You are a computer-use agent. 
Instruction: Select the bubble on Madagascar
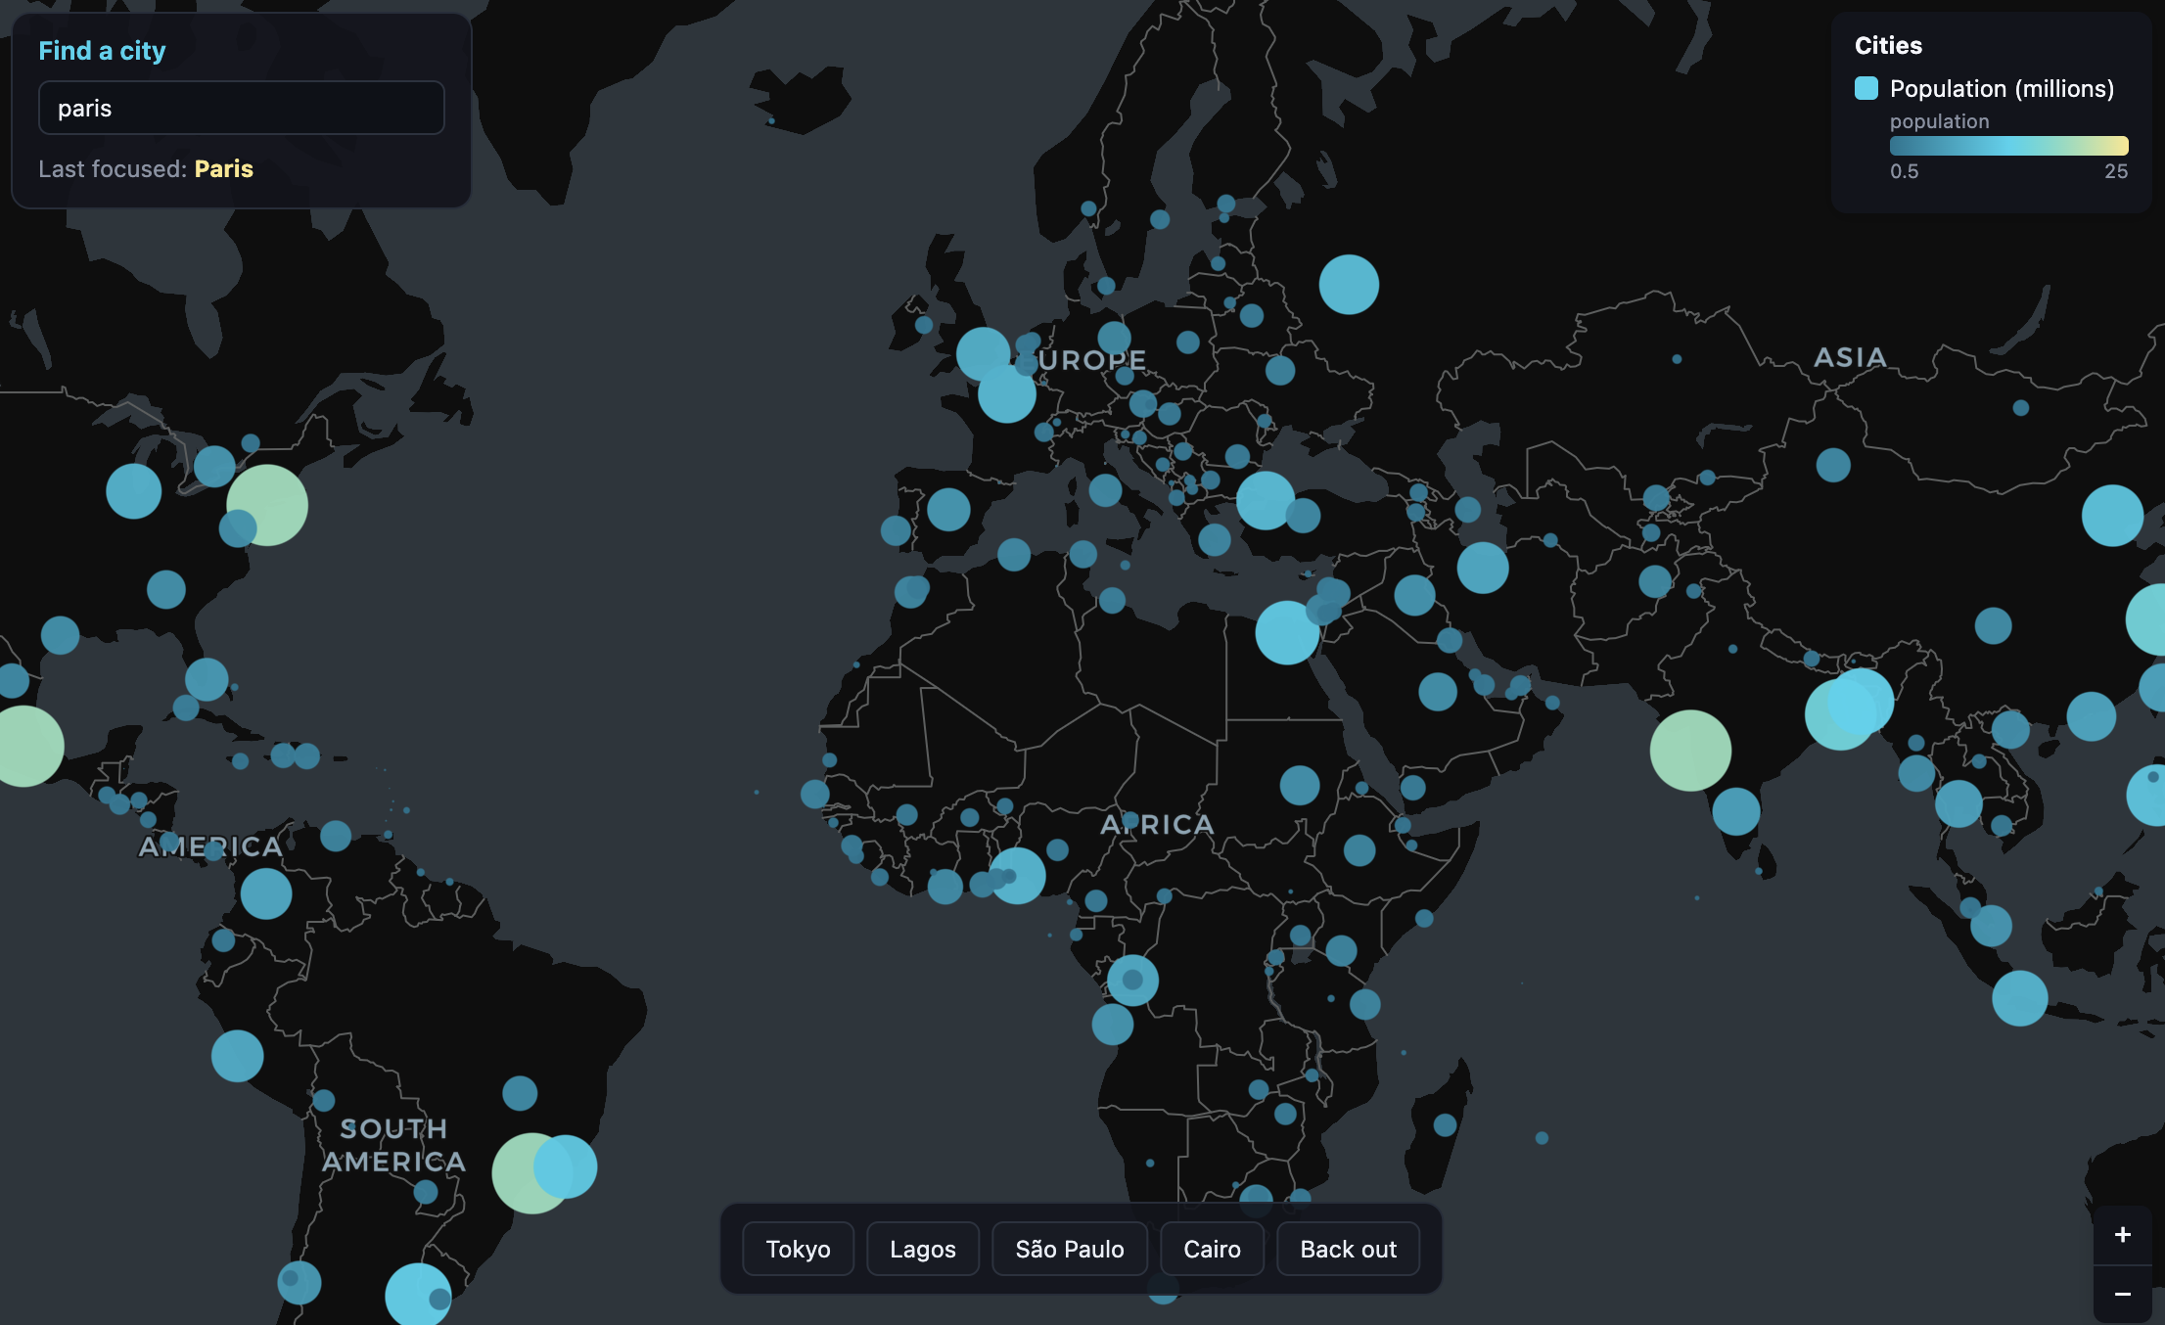point(1445,1125)
